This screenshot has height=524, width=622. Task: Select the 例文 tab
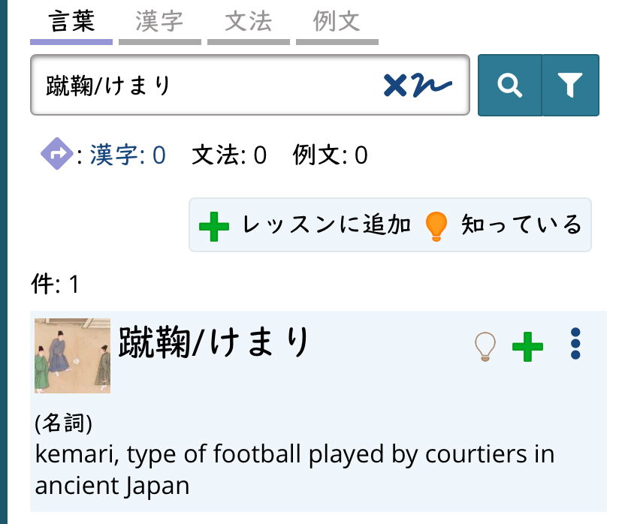pyautogui.click(x=337, y=22)
